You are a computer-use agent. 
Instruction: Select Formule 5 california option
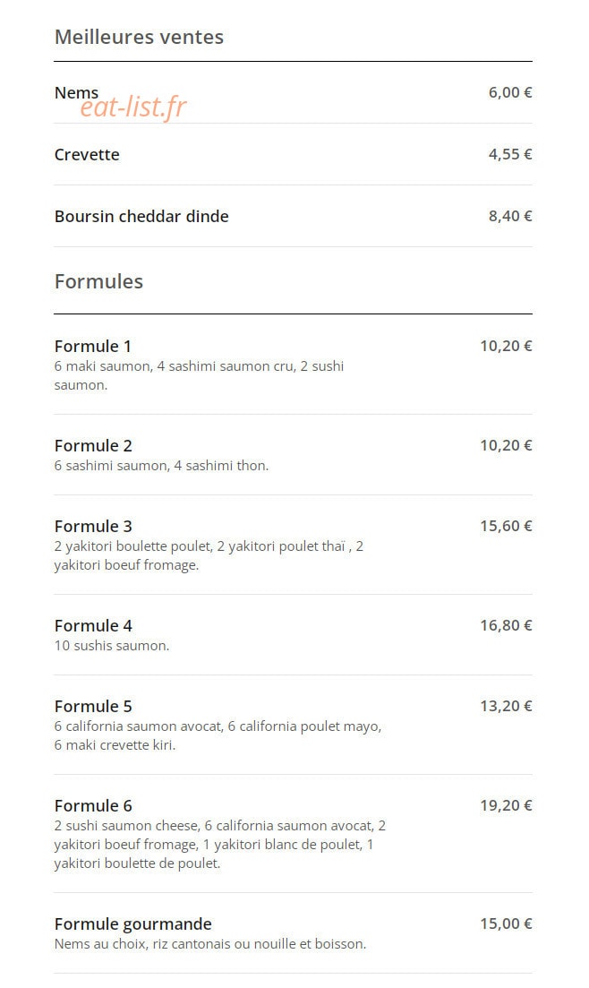coord(293,726)
